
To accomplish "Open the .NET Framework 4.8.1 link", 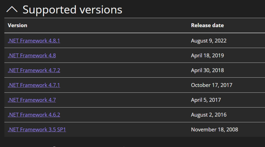I will pos(34,41).
